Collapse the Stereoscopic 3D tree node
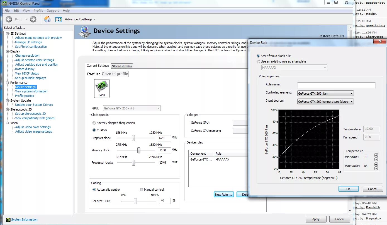387x225 pixels. 8,109
